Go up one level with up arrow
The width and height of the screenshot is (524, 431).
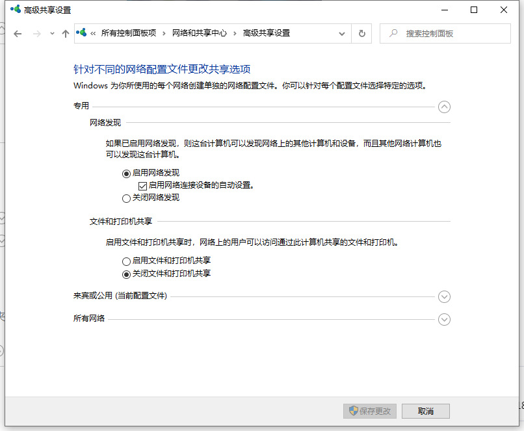(x=65, y=34)
